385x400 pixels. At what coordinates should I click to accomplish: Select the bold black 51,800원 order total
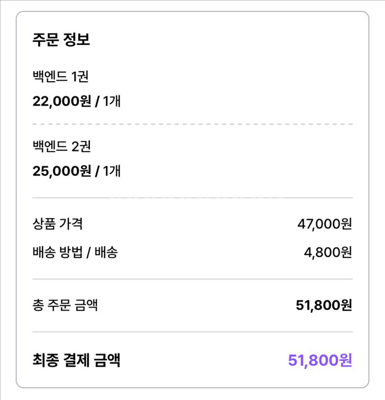324,306
